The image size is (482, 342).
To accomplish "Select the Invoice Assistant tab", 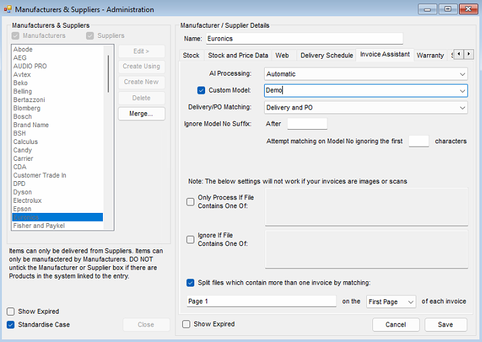I will point(385,55).
